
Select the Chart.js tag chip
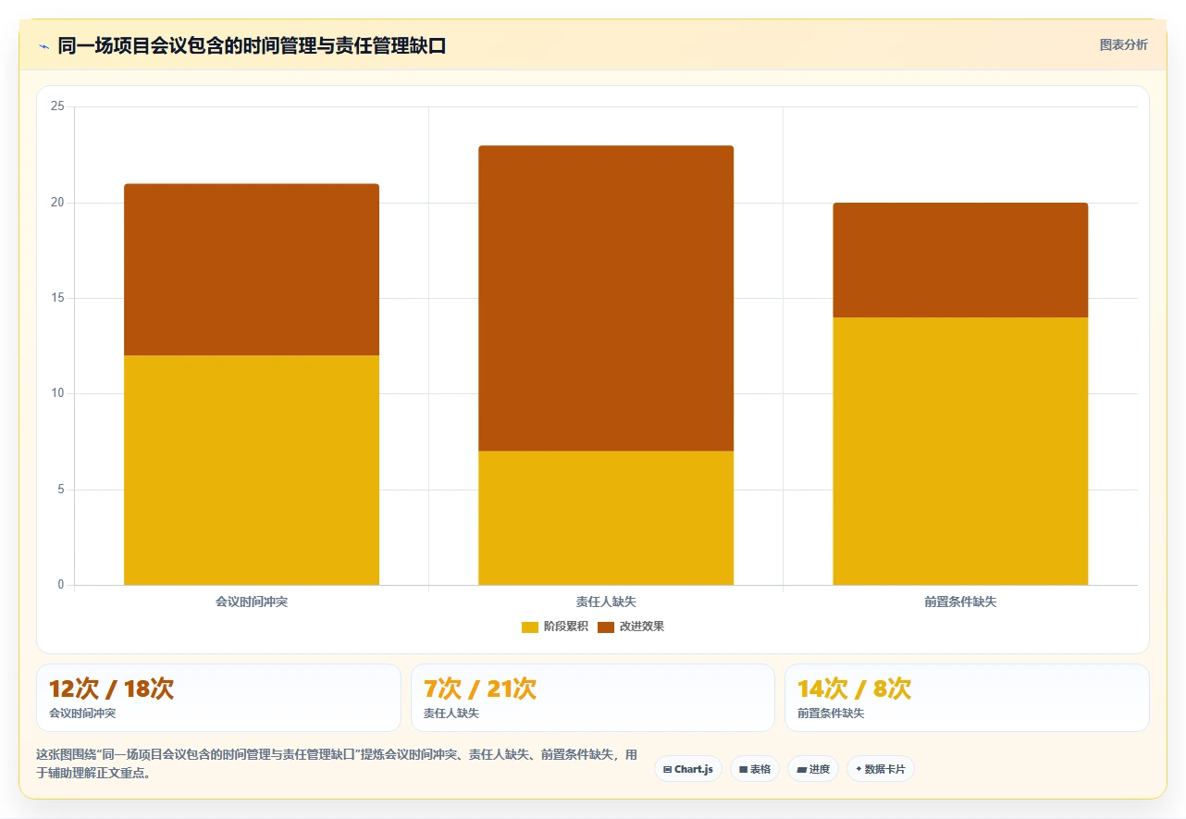click(x=687, y=769)
